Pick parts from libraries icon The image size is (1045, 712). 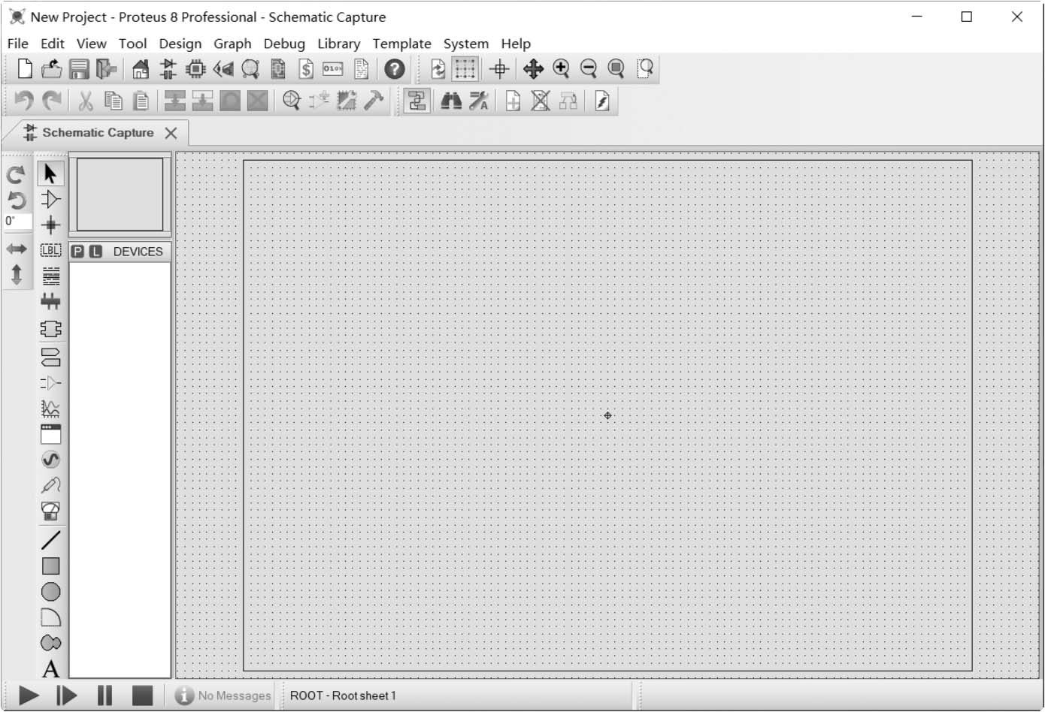tap(292, 100)
